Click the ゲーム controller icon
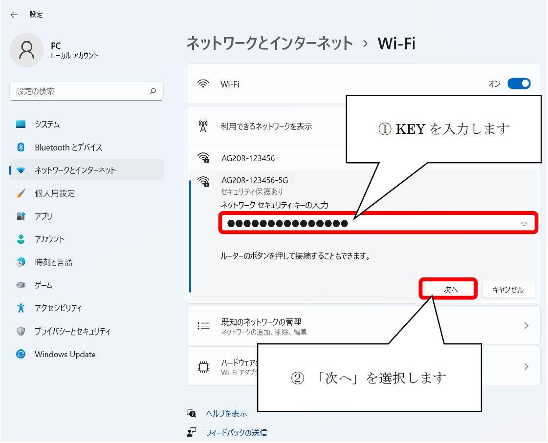The image size is (548, 443). coord(21,285)
